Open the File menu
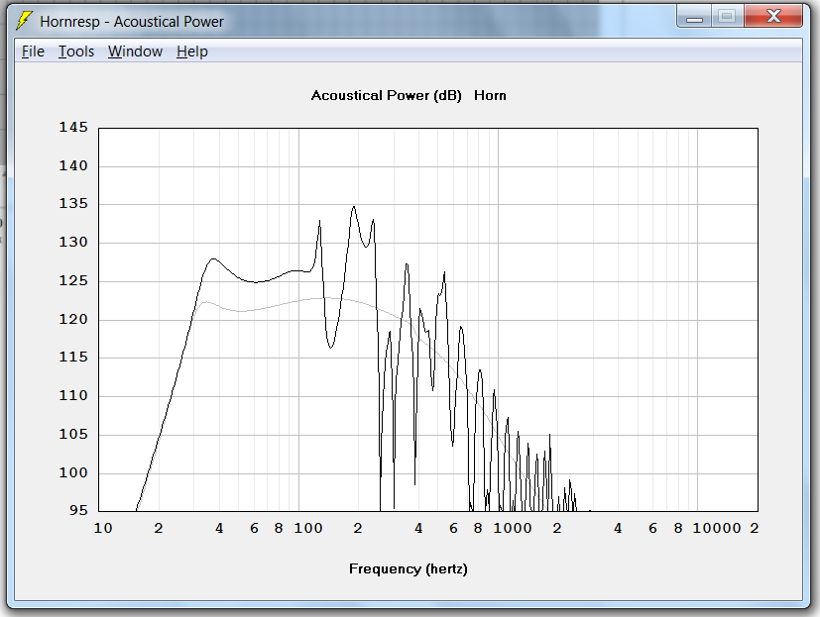This screenshot has width=820, height=617. click(x=33, y=51)
